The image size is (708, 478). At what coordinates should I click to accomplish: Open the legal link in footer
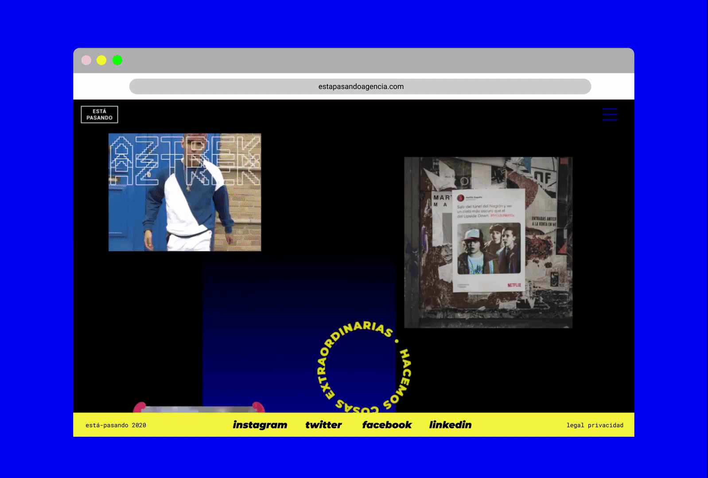coord(575,425)
